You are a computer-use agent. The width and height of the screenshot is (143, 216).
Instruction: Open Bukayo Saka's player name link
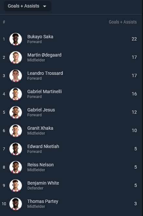click(x=40, y=37)
